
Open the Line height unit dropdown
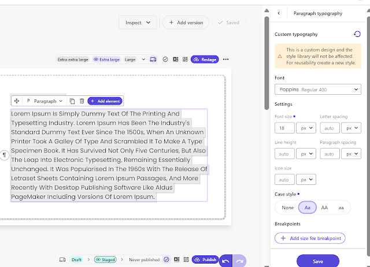click(x=306, y=154)
